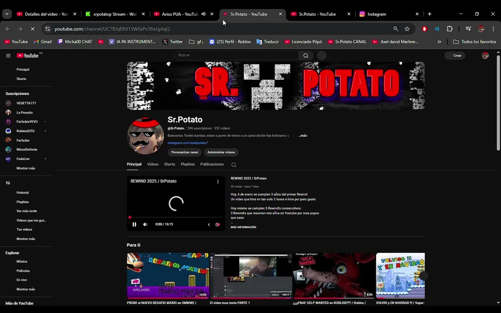
Task: Open the three-dot menu on REWIND 2025 player
Action: [x=218, y=181]
